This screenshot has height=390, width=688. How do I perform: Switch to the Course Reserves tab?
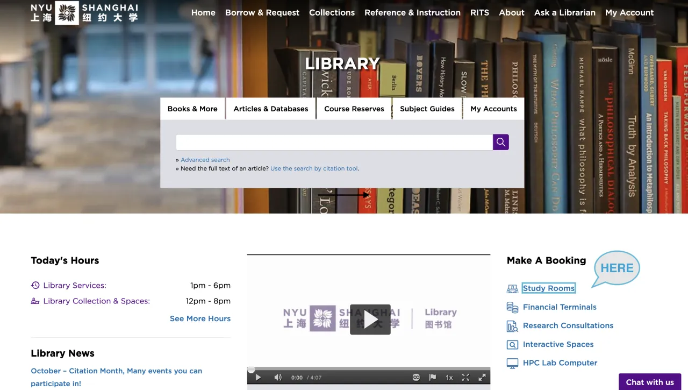354,109
